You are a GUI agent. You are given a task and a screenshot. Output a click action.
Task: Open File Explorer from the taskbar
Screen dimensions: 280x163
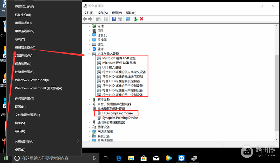click(131, 158)
